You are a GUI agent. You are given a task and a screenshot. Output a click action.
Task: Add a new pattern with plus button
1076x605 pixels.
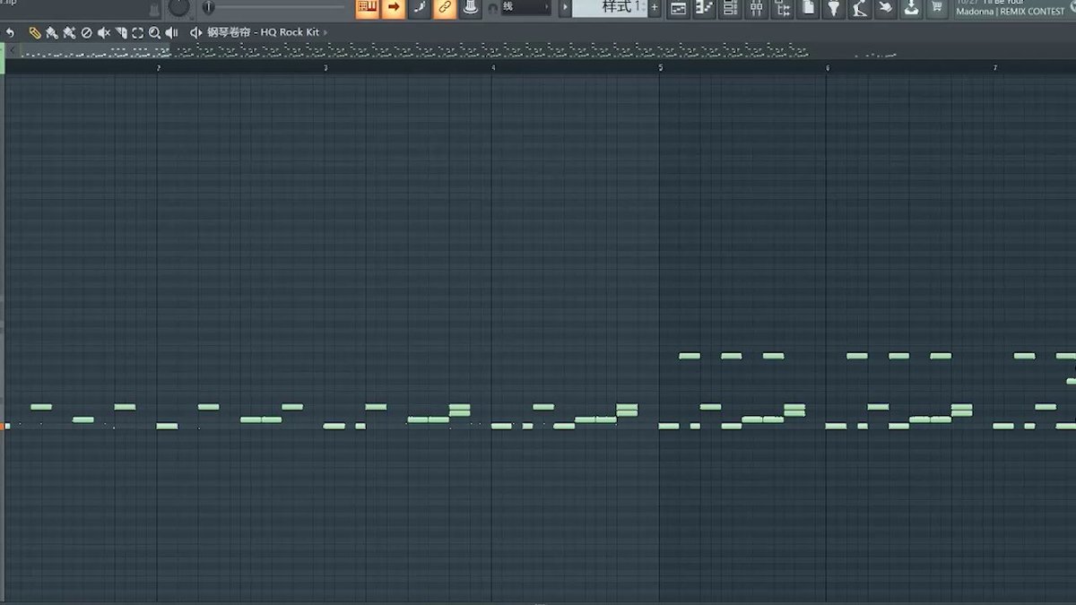click(x=655, y=8)
